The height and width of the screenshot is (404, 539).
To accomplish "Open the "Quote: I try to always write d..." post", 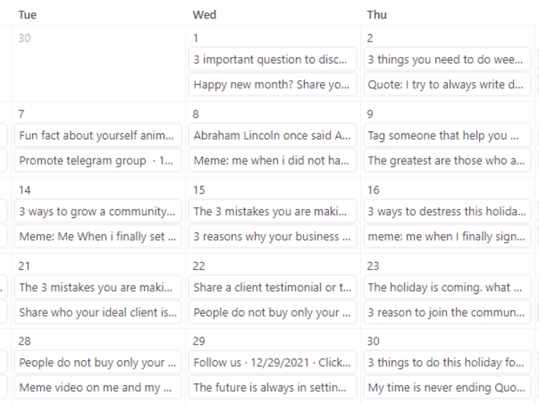I will pyautogui.click(x=447, y=85).
